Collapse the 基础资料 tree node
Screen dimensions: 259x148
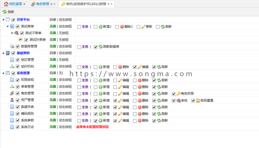pyautogui.click(x=3, y=53)
